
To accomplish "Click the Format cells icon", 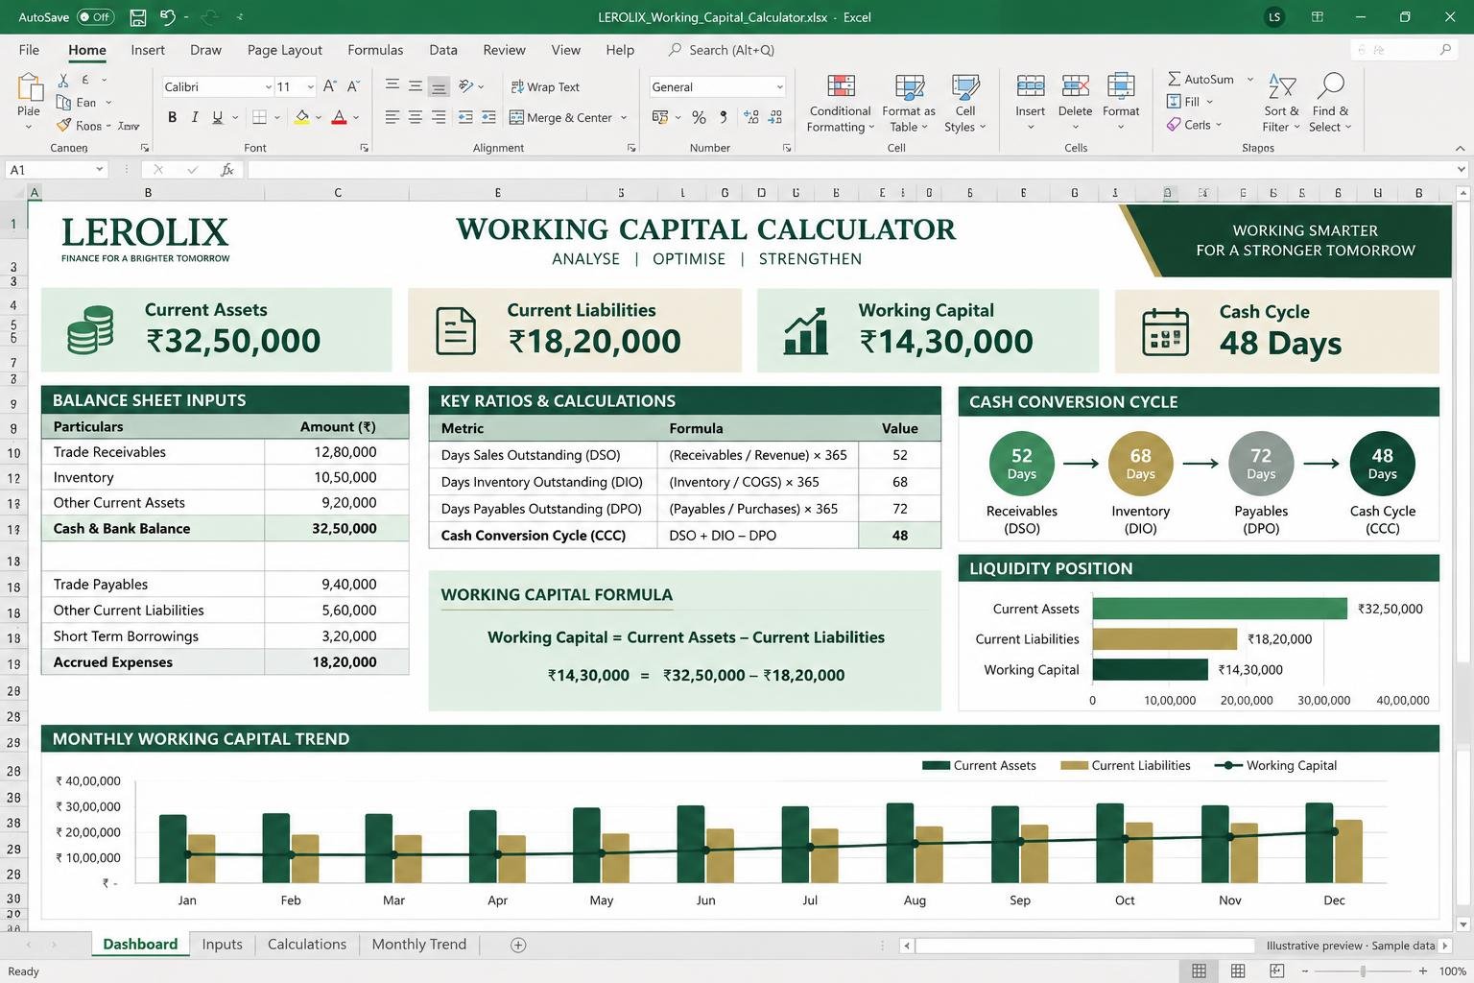I will 1120,86.
